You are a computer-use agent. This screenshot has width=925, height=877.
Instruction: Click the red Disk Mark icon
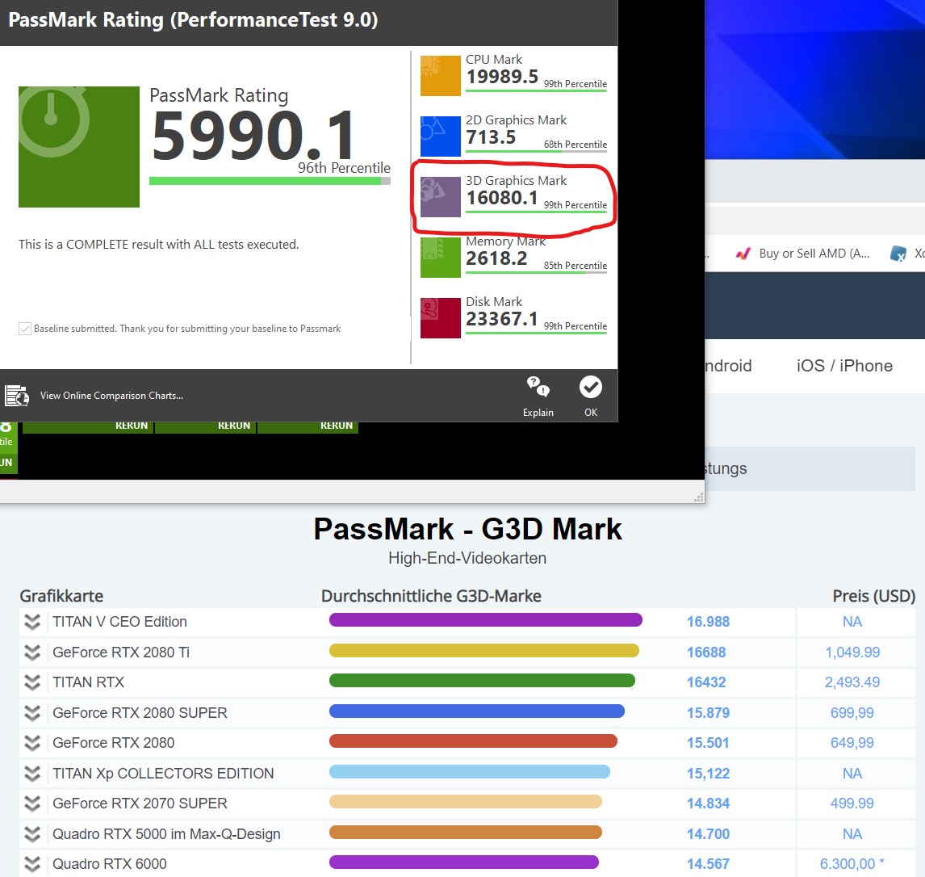[440, 318]
